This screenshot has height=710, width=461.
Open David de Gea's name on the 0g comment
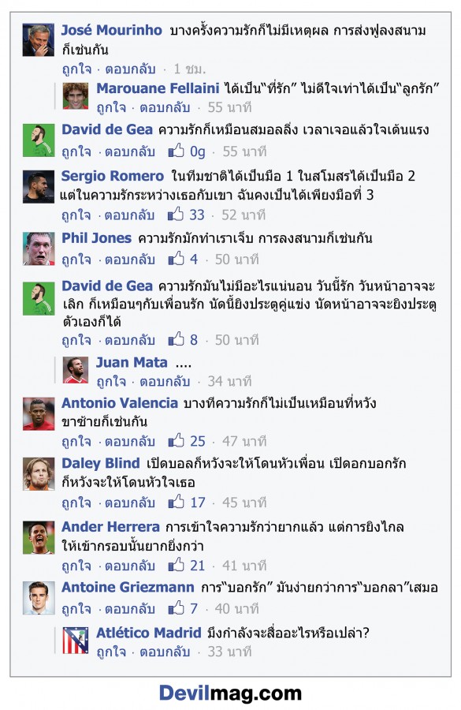pyautogui.click(x=107, y=129)
